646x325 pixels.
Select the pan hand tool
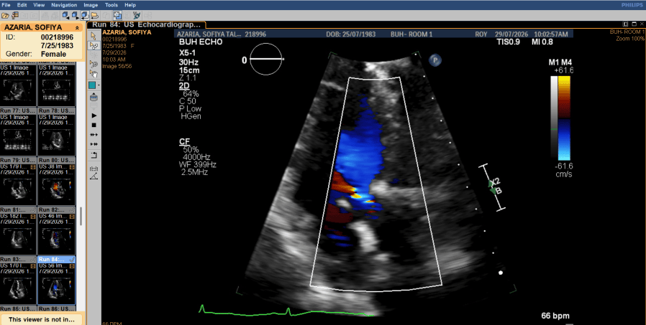pos(94,75)
